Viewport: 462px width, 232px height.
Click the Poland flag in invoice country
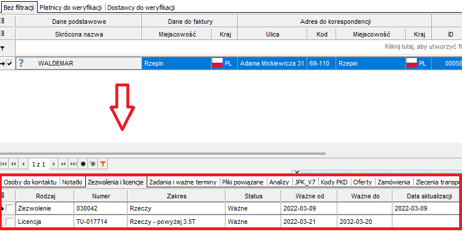[217, 63]
